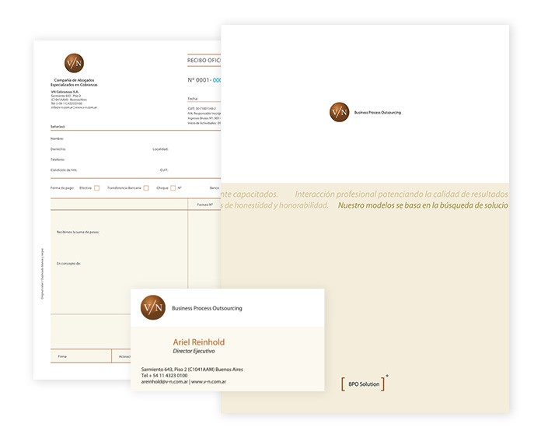Viewport: 541px width, 438px height.
Task: Click the Banco label on the receipt
Action: coord(215,188)
